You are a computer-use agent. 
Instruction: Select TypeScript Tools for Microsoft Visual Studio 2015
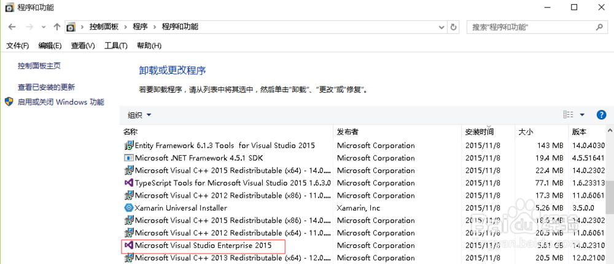click(x=233, y=183)
